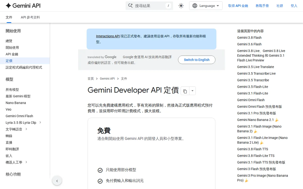Focus the 搜尋結果 search field
303x189 pixels.
149,6
